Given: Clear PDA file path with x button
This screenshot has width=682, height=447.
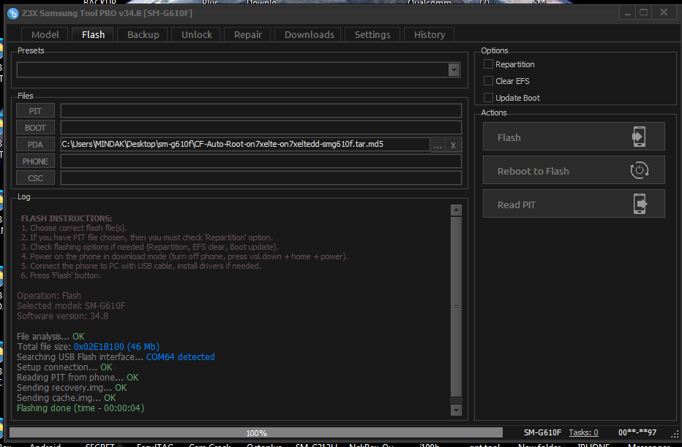Looking at the screenshot, I should tap(453, 145).
